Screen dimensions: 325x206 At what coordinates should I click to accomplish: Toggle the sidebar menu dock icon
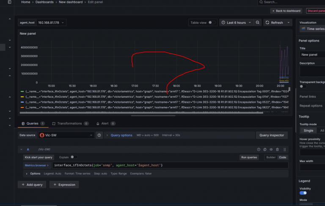(10, 2)
